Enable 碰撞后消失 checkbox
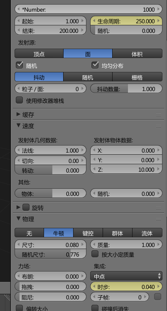Image resolution: width=167 pixels, height=311 pixels. tap(95, 308)
